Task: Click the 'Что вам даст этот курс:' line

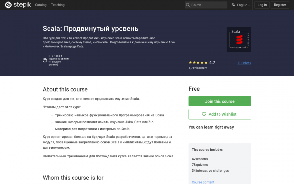Action: tap(62, 107)
